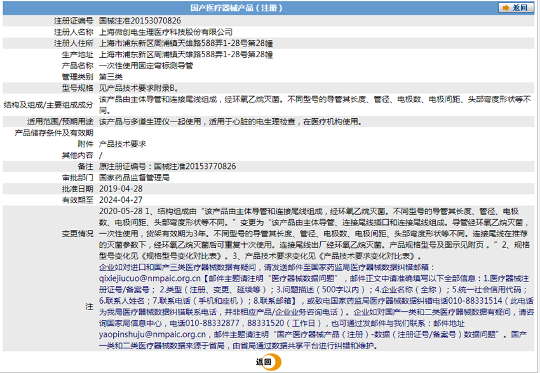Click the 结构及组成/主要组成成分 label
Viewport: 540px width, 373px height.
pyautogui.click(x=48, y=105)
